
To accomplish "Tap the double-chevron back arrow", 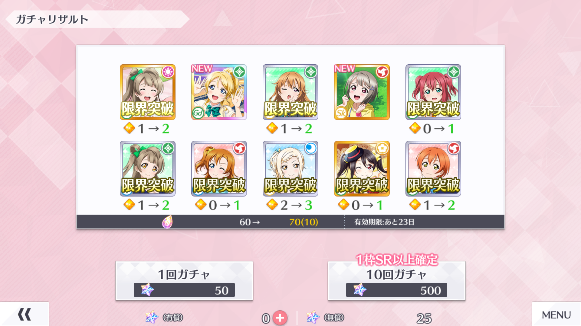I will pyautogui.click(x=24, y=314).
